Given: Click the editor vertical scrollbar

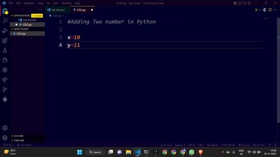Looking at the screenshot, I should coord(278,70).
